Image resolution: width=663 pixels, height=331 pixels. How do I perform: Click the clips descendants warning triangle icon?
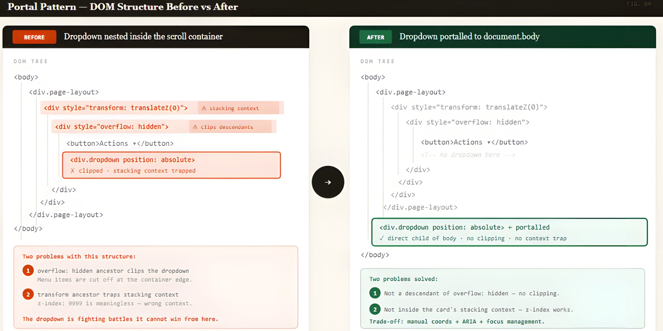tap(195, 127)
